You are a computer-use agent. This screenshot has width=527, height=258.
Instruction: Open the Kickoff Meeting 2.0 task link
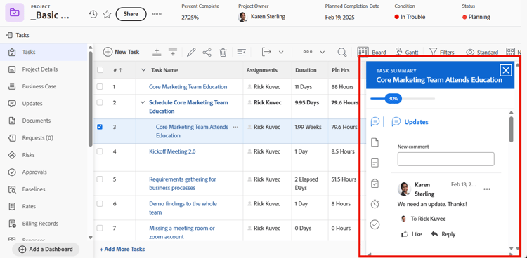(x=172, y=151)
